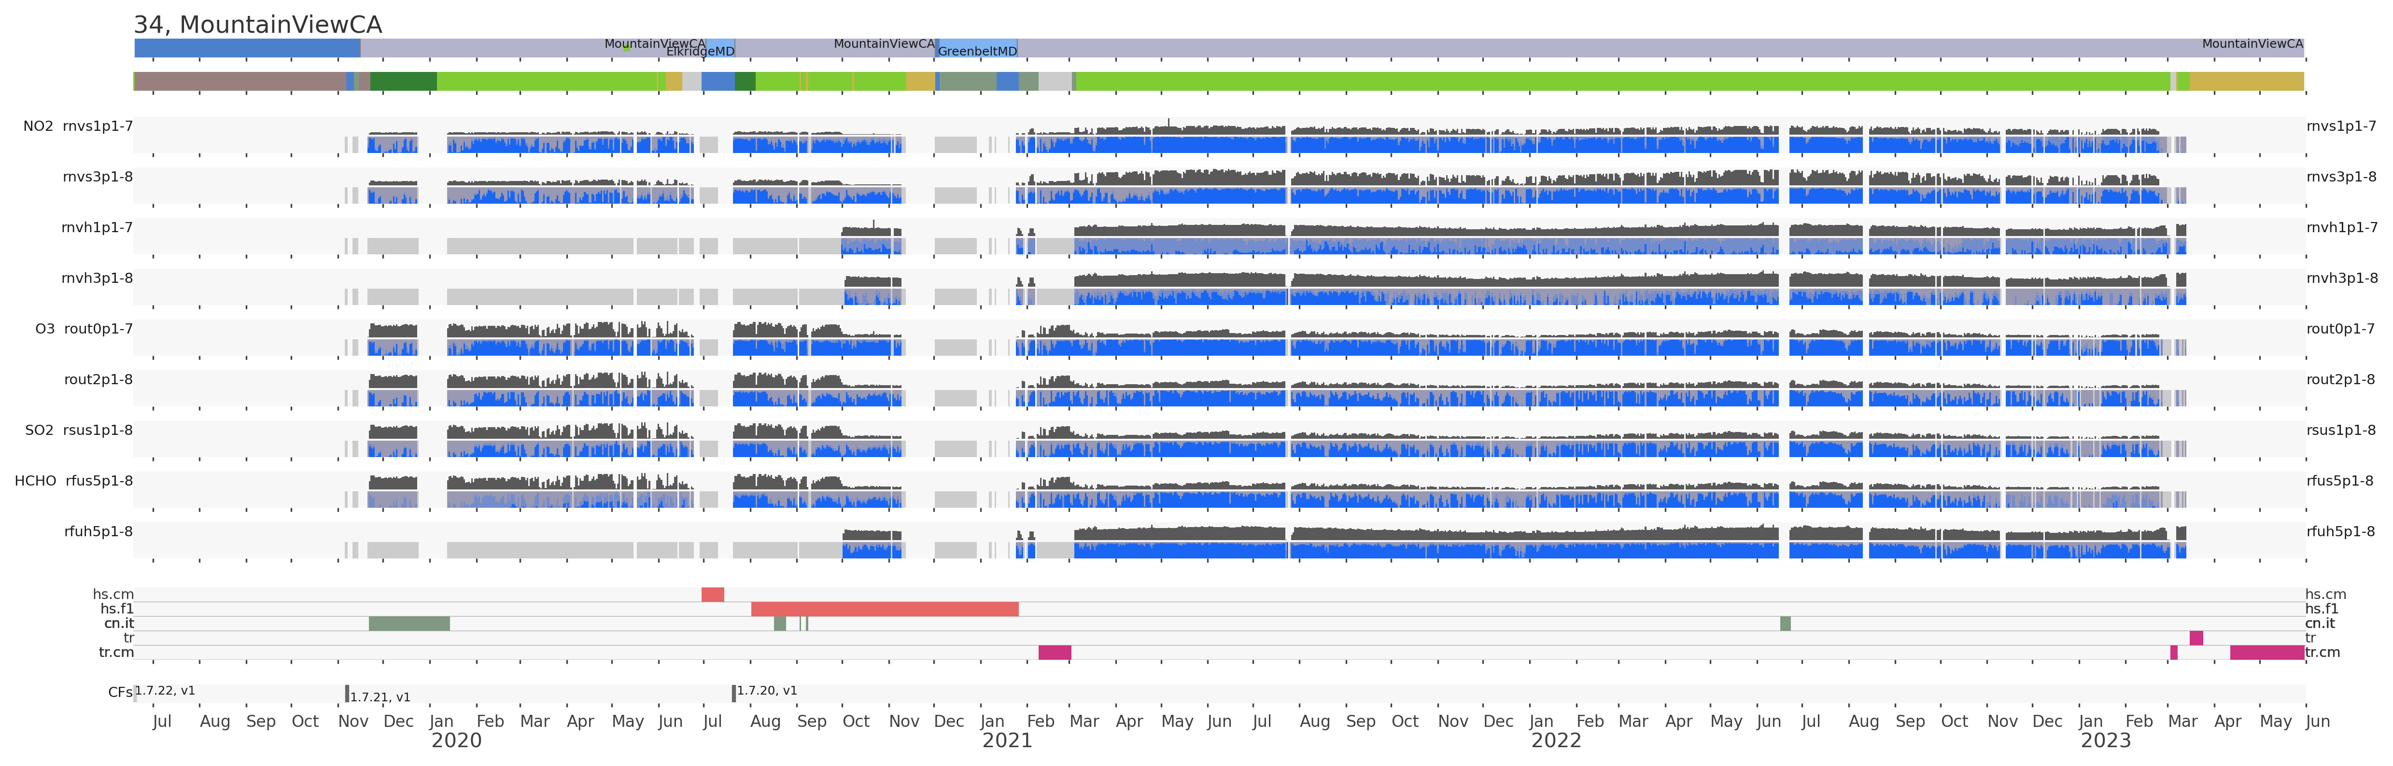
Task: Click the '1.7.20, v1' CFs marker
Action: click(x=765, y=691)
